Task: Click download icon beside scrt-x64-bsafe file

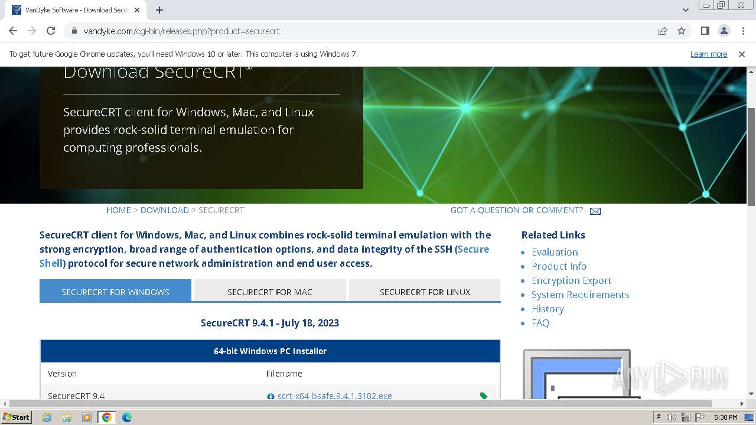Action: point(271,396)
